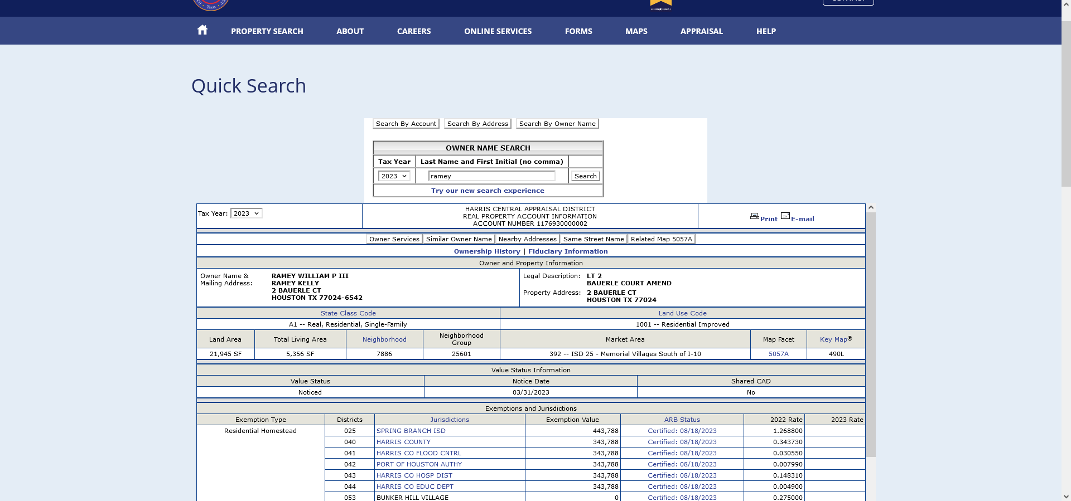The image size is (1071, 501).
Task: Open Neighborhood column link
Action: click(x=384, y=339)
